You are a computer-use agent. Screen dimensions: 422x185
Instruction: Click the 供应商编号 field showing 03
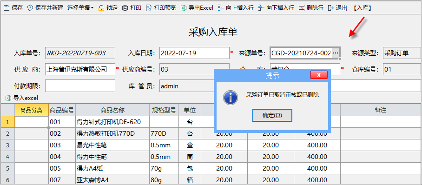pyautogui.click(x=194, y=69)
